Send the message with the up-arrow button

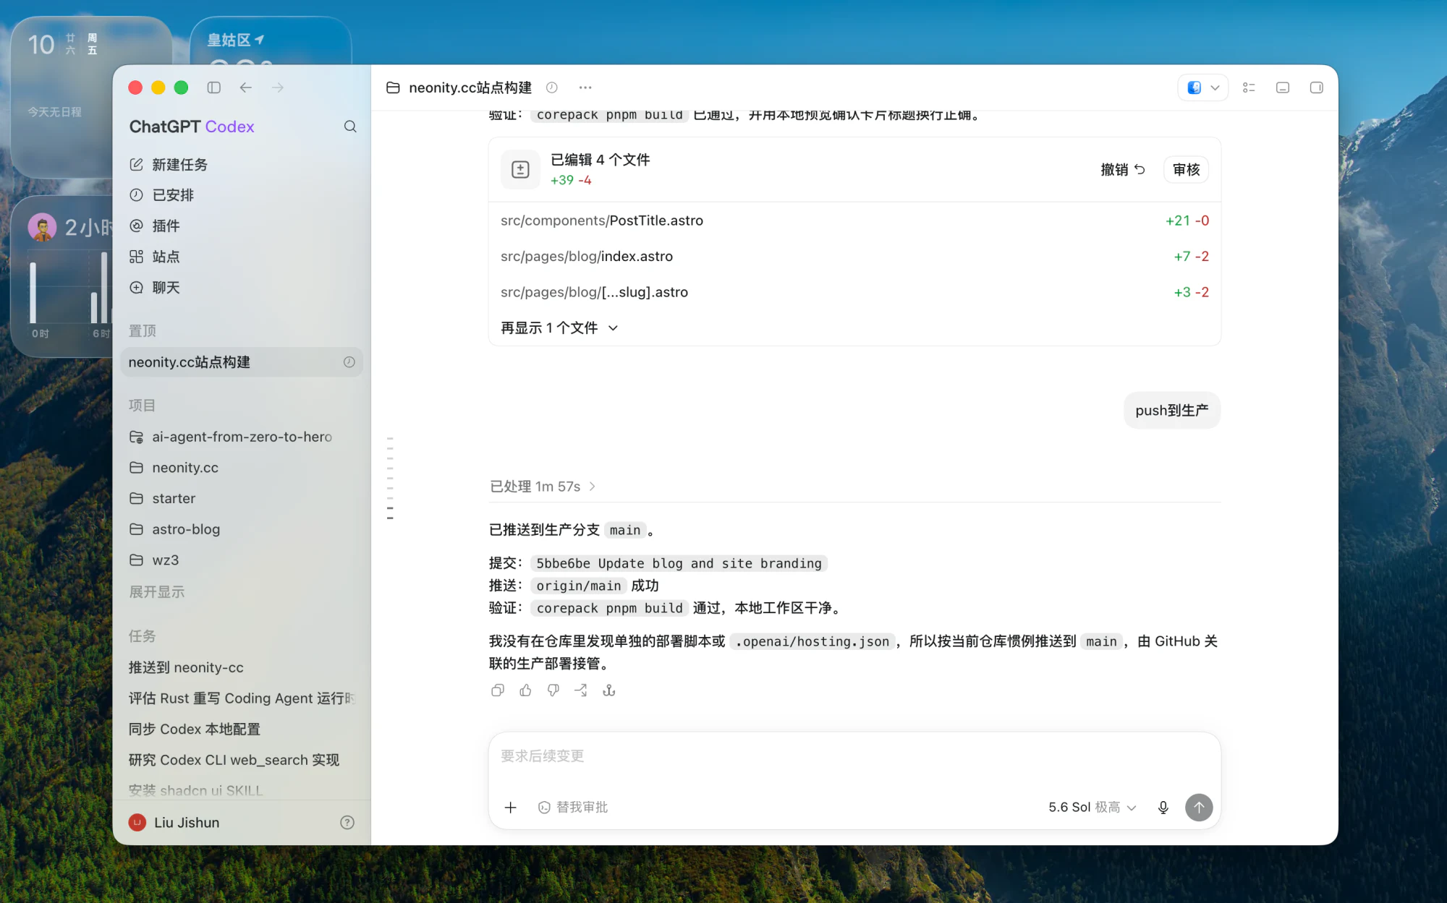coord(1199,808)
